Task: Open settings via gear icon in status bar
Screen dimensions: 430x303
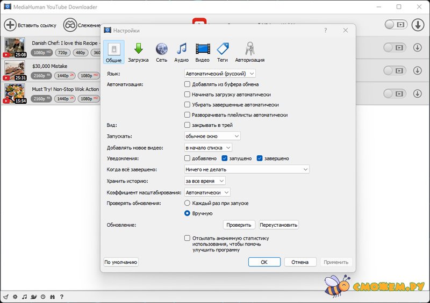Action: coord(15,297)
